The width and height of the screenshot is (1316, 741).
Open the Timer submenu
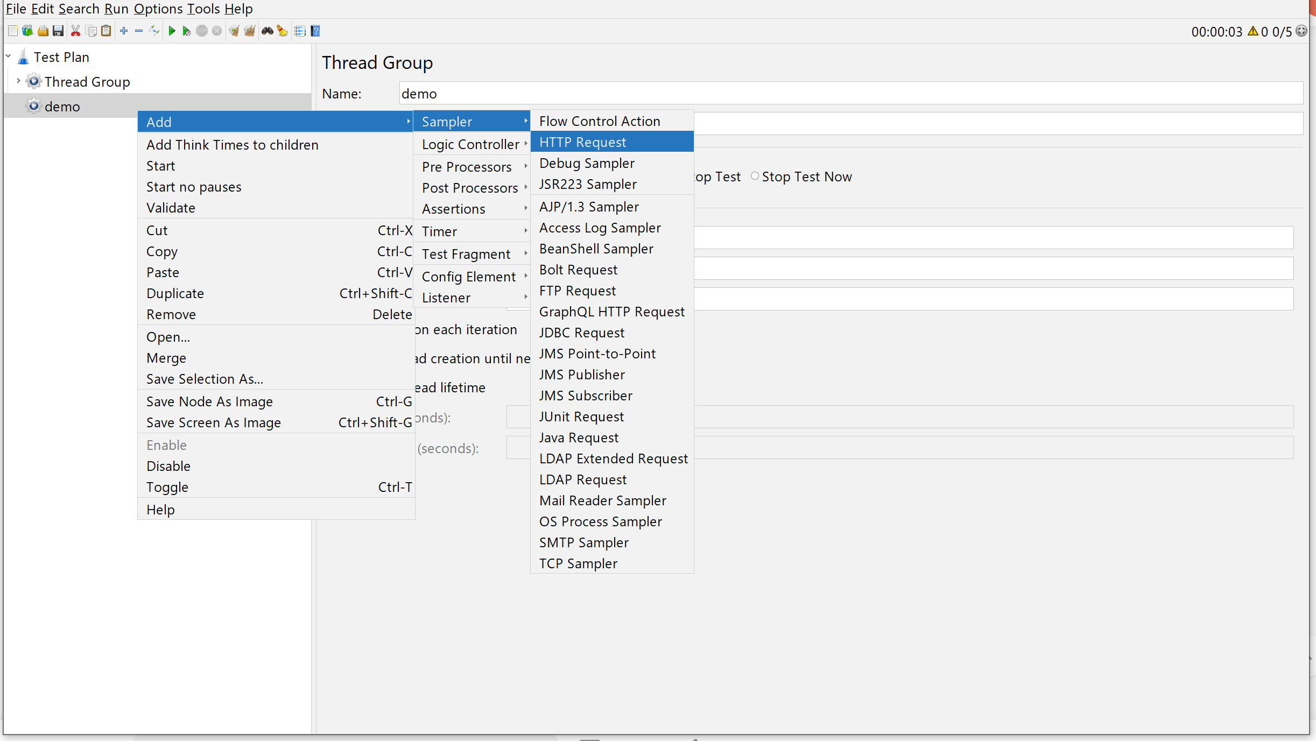[472, 231]
